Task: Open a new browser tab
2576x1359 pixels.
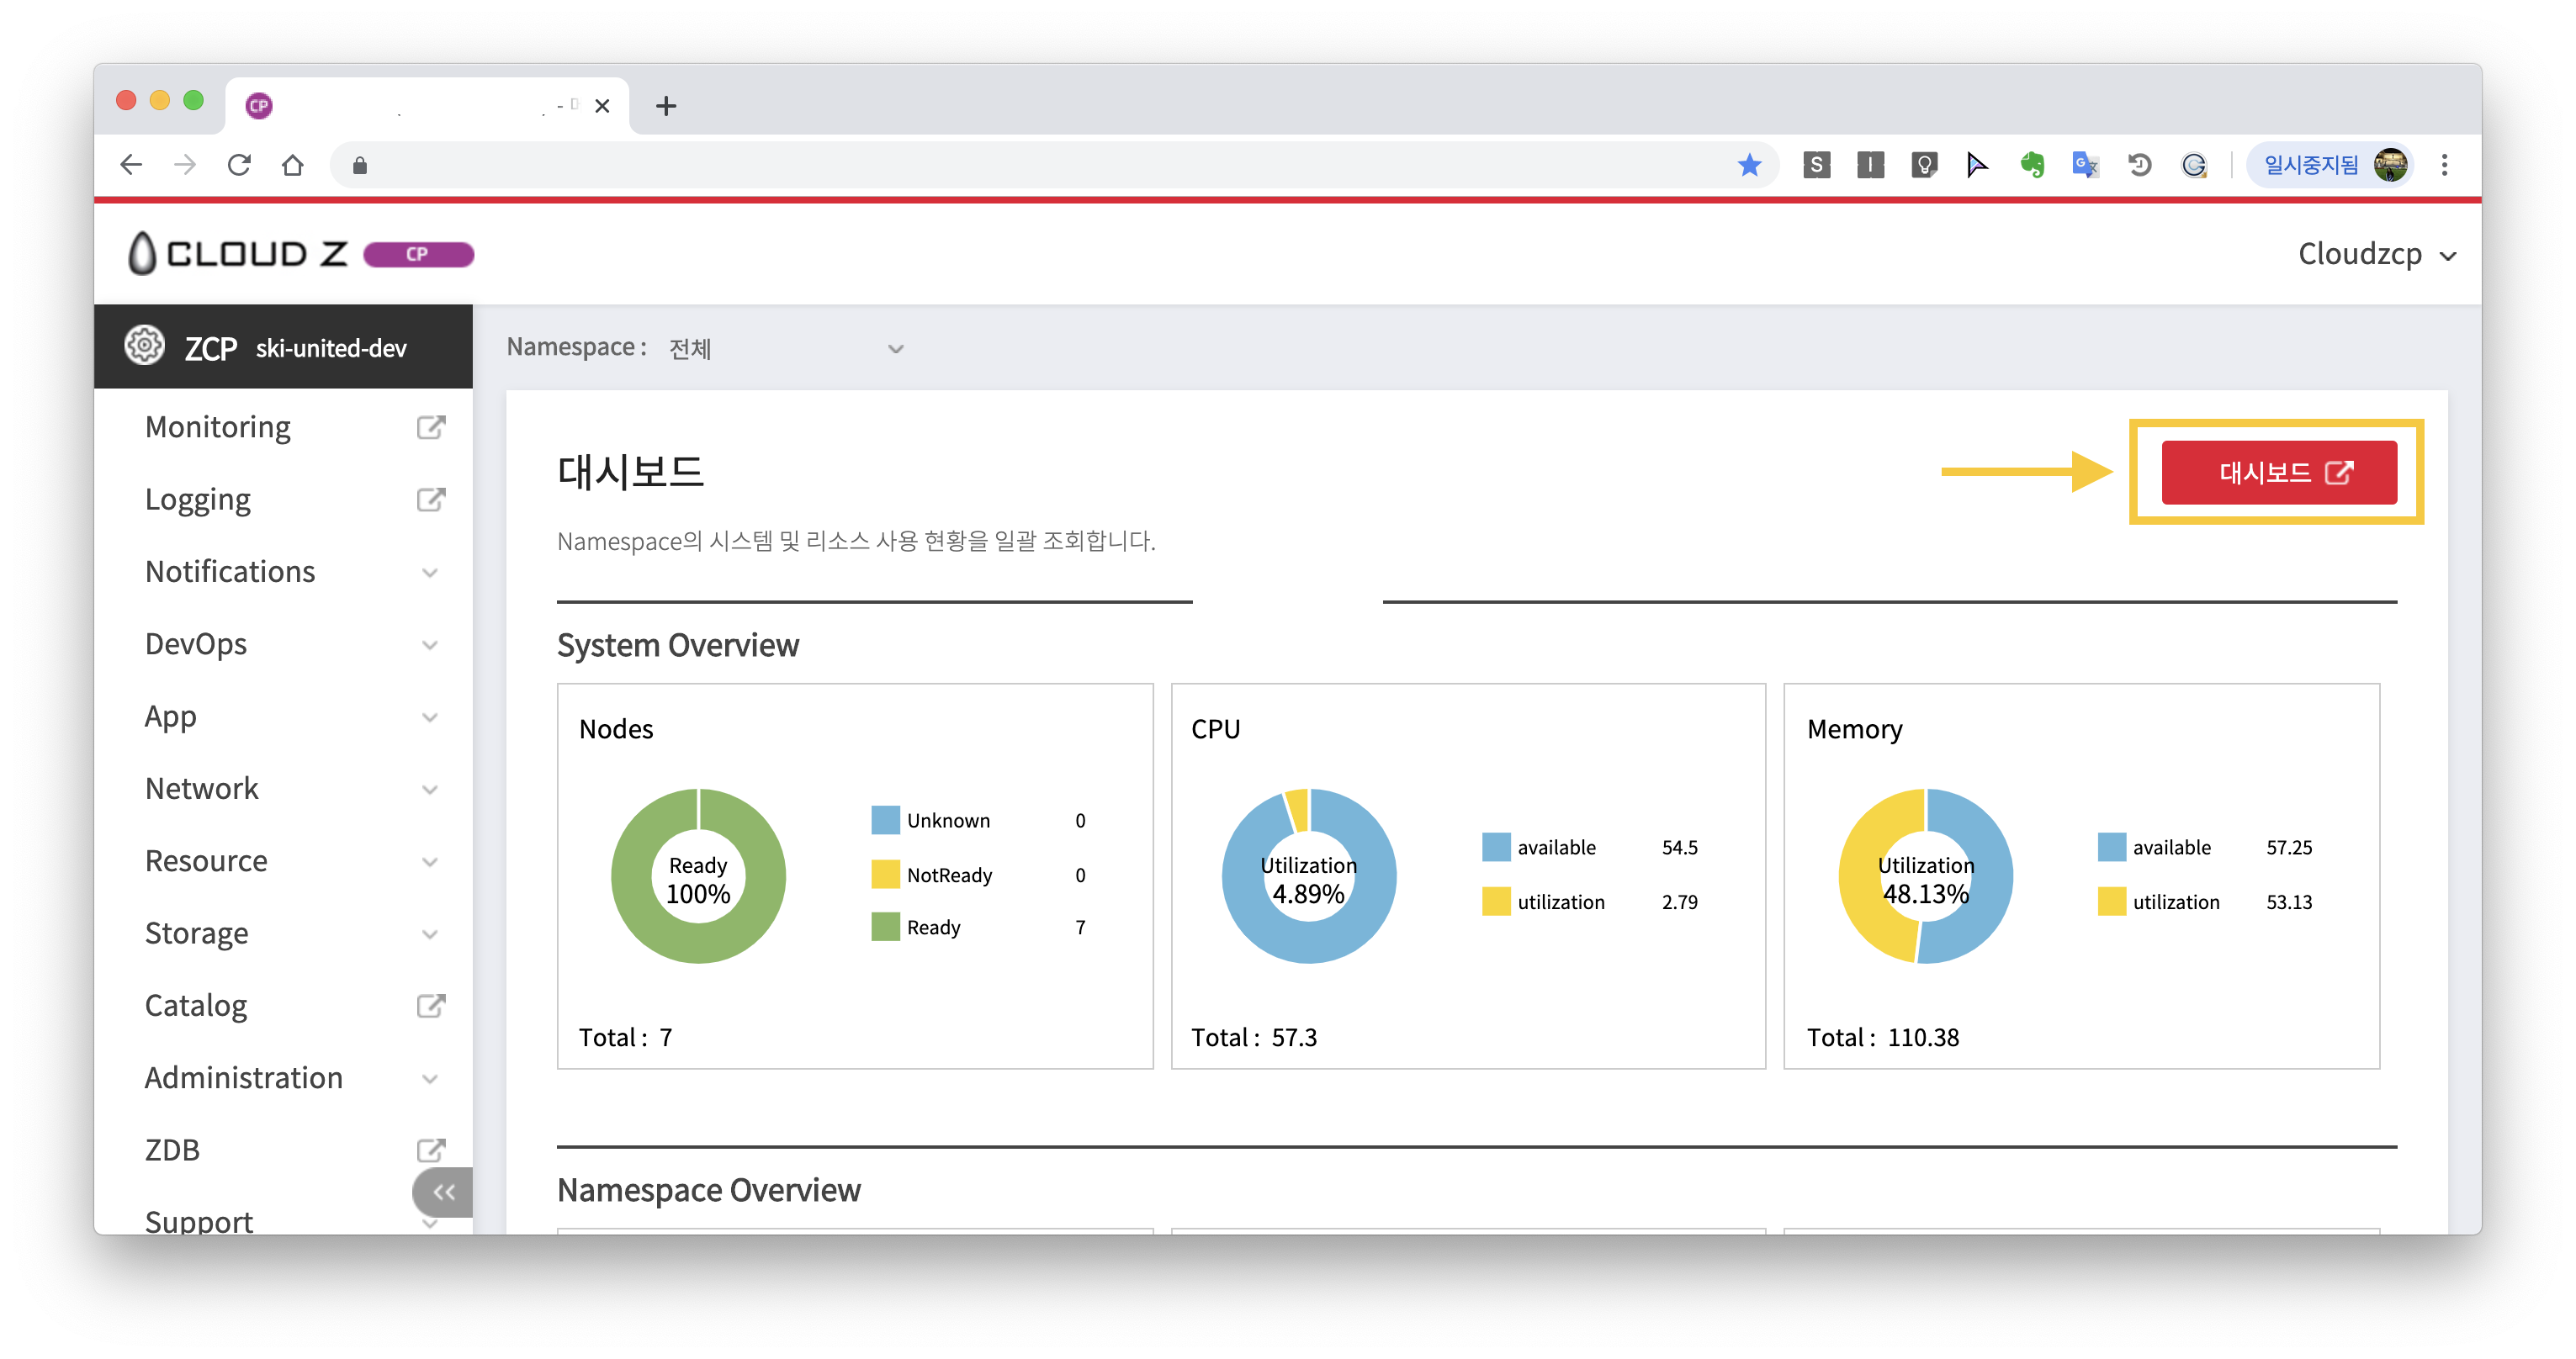Action: click(x=666, y=106)
